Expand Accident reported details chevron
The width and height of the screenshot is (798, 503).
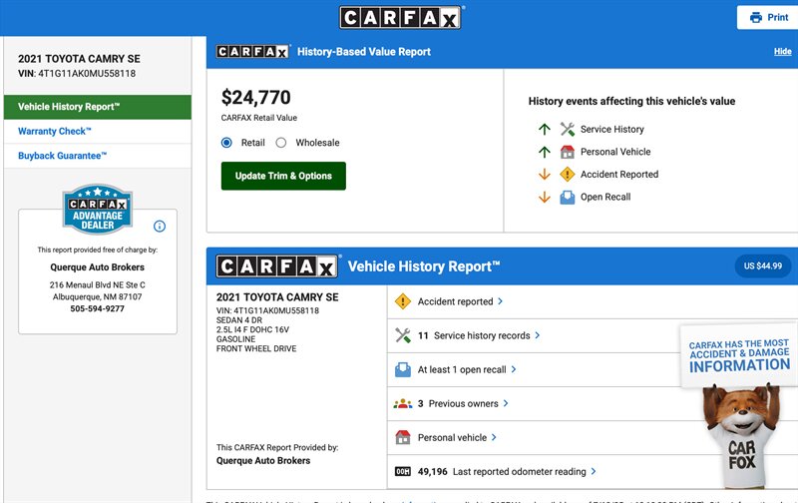501,301
